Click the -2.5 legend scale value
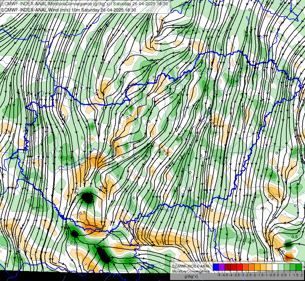305x281 pixels. click(x=248, y=275)
